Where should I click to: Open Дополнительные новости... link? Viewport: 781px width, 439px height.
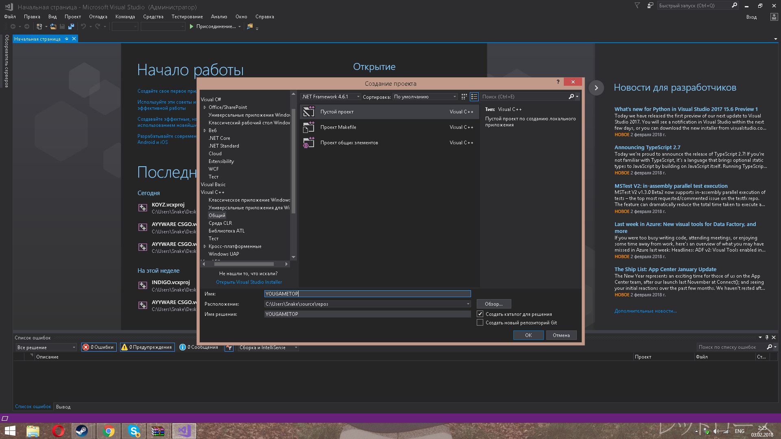coord(646,311)
